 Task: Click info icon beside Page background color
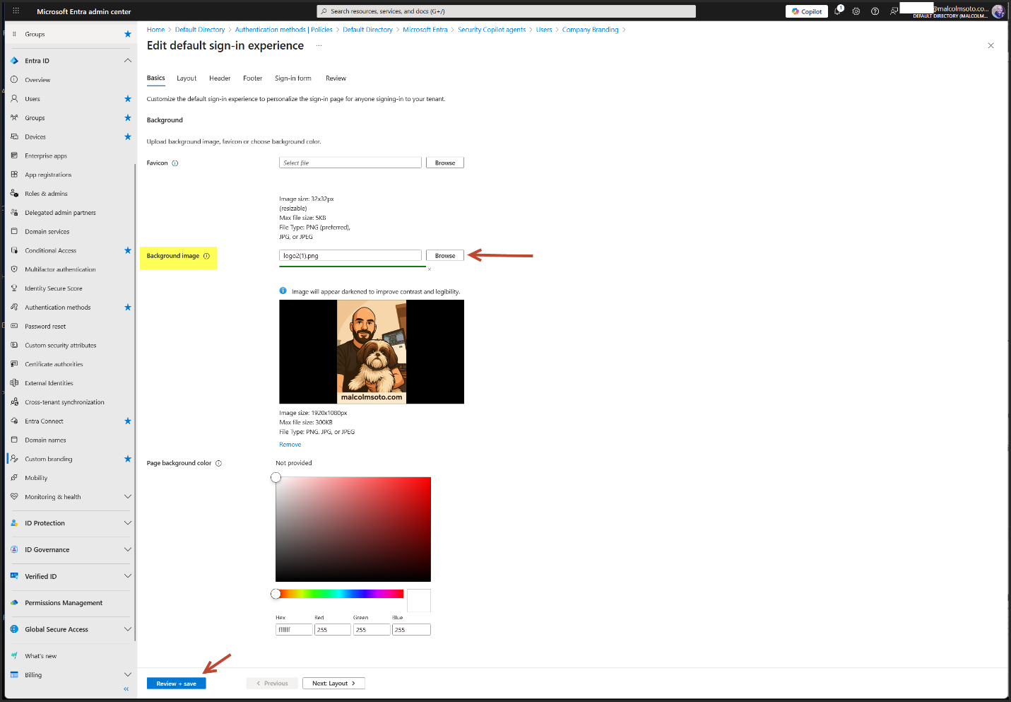pyautogui.click(x=218, y=464)
